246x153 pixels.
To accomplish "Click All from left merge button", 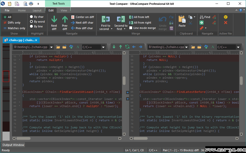I will [139, 17].
